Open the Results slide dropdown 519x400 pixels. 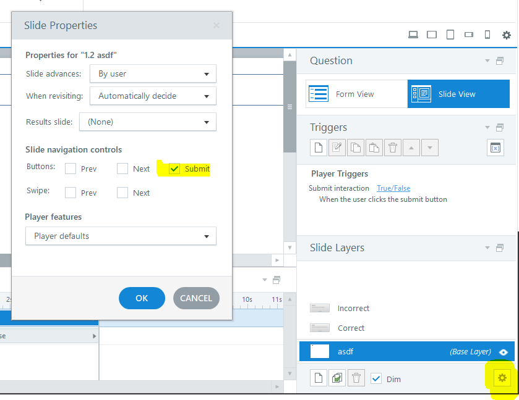[x=148, y=122]
